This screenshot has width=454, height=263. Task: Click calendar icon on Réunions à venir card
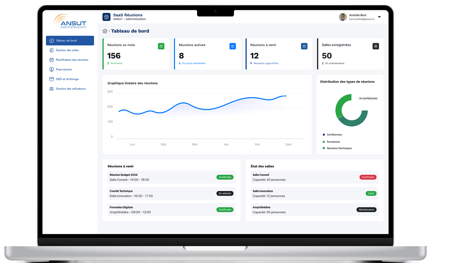coord(304,46)
